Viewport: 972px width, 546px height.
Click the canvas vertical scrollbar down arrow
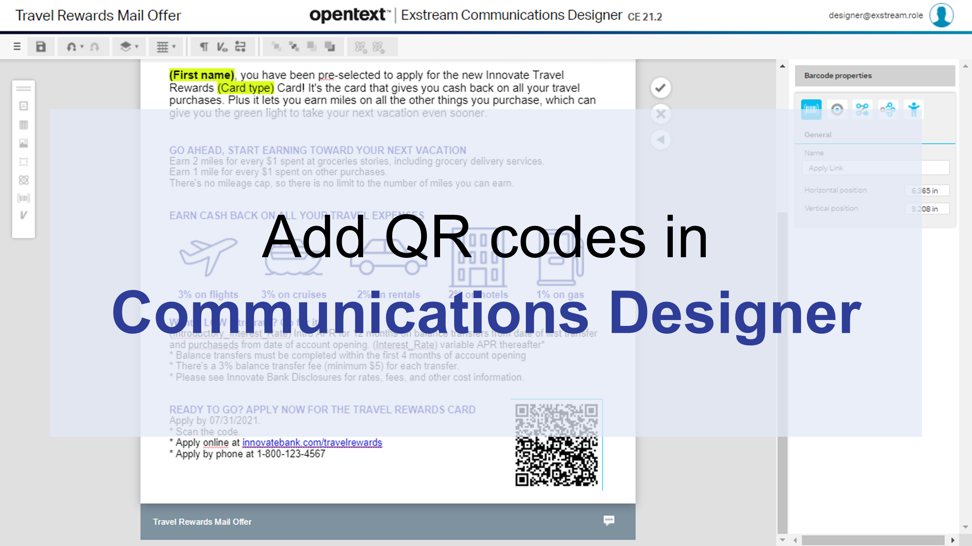click(x=783, y=540)
